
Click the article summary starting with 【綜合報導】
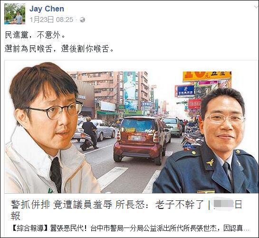coord(131,228)
